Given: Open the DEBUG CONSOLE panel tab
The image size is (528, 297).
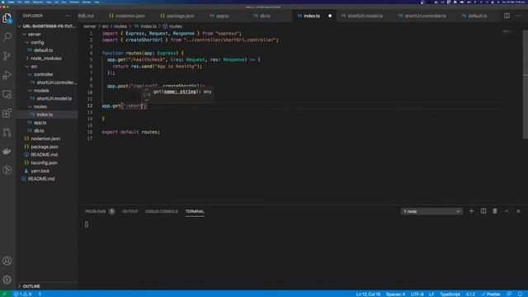Looking at the screenshot, I should pyautogui.click(x=162, y=211).
